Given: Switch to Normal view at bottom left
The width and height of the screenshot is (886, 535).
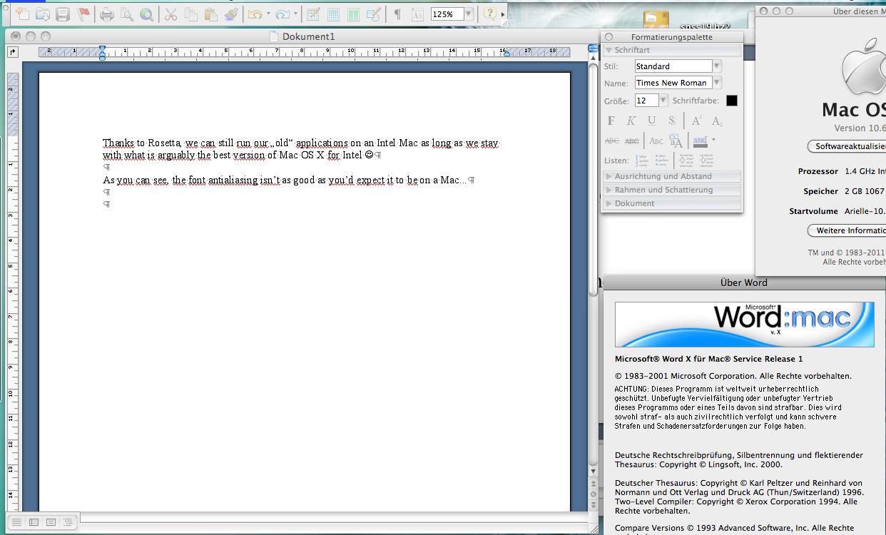Looking at the screenshot, I should [x=16, y=522].
